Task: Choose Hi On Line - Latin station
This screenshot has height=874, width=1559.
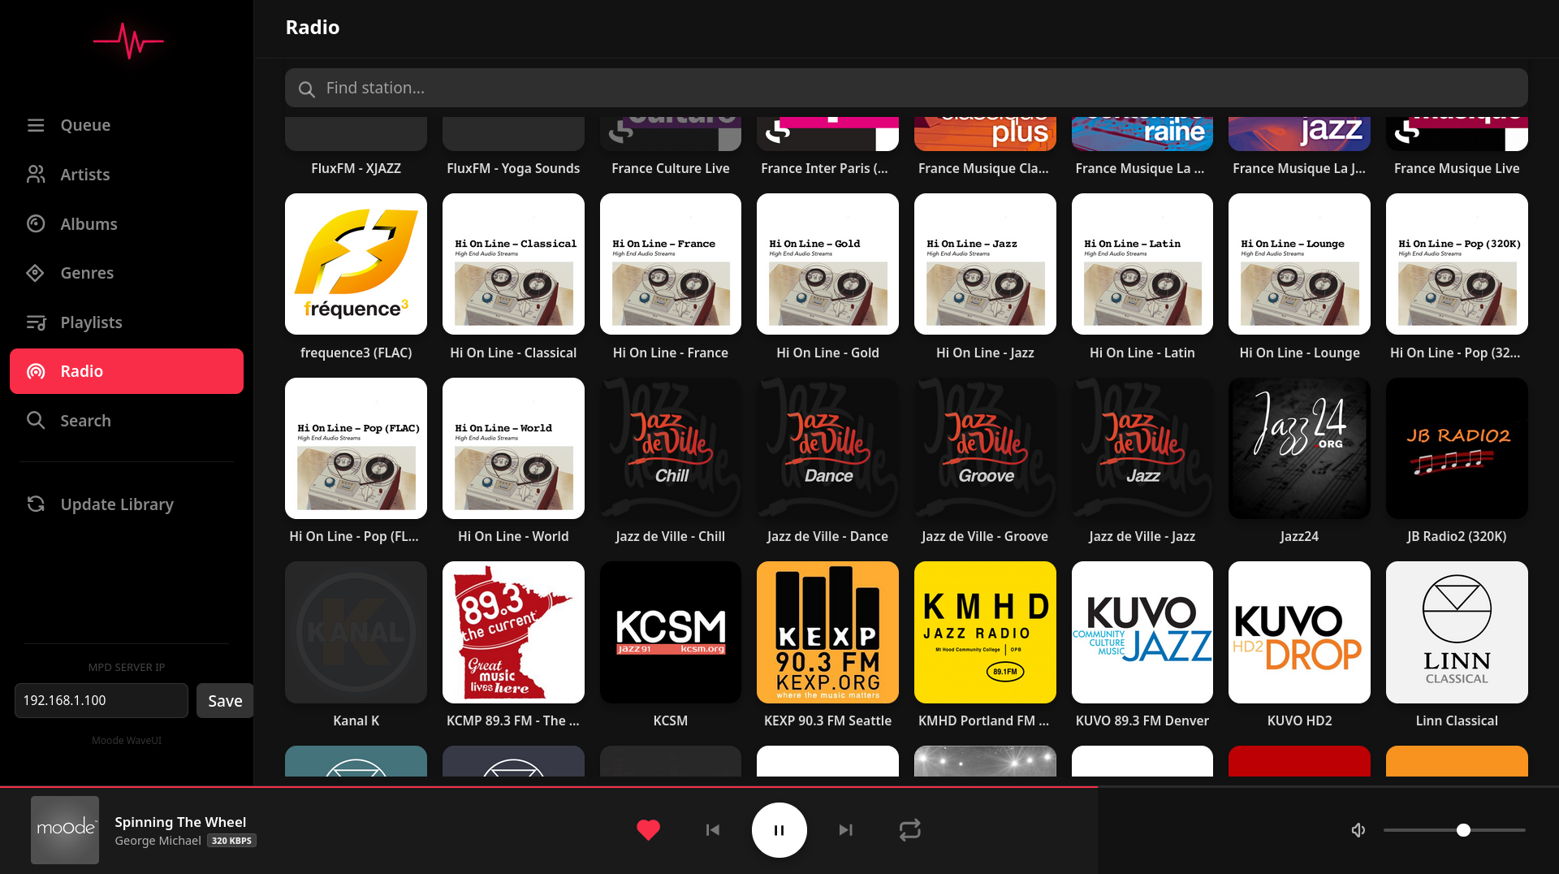Action: tap(1142, 264)
